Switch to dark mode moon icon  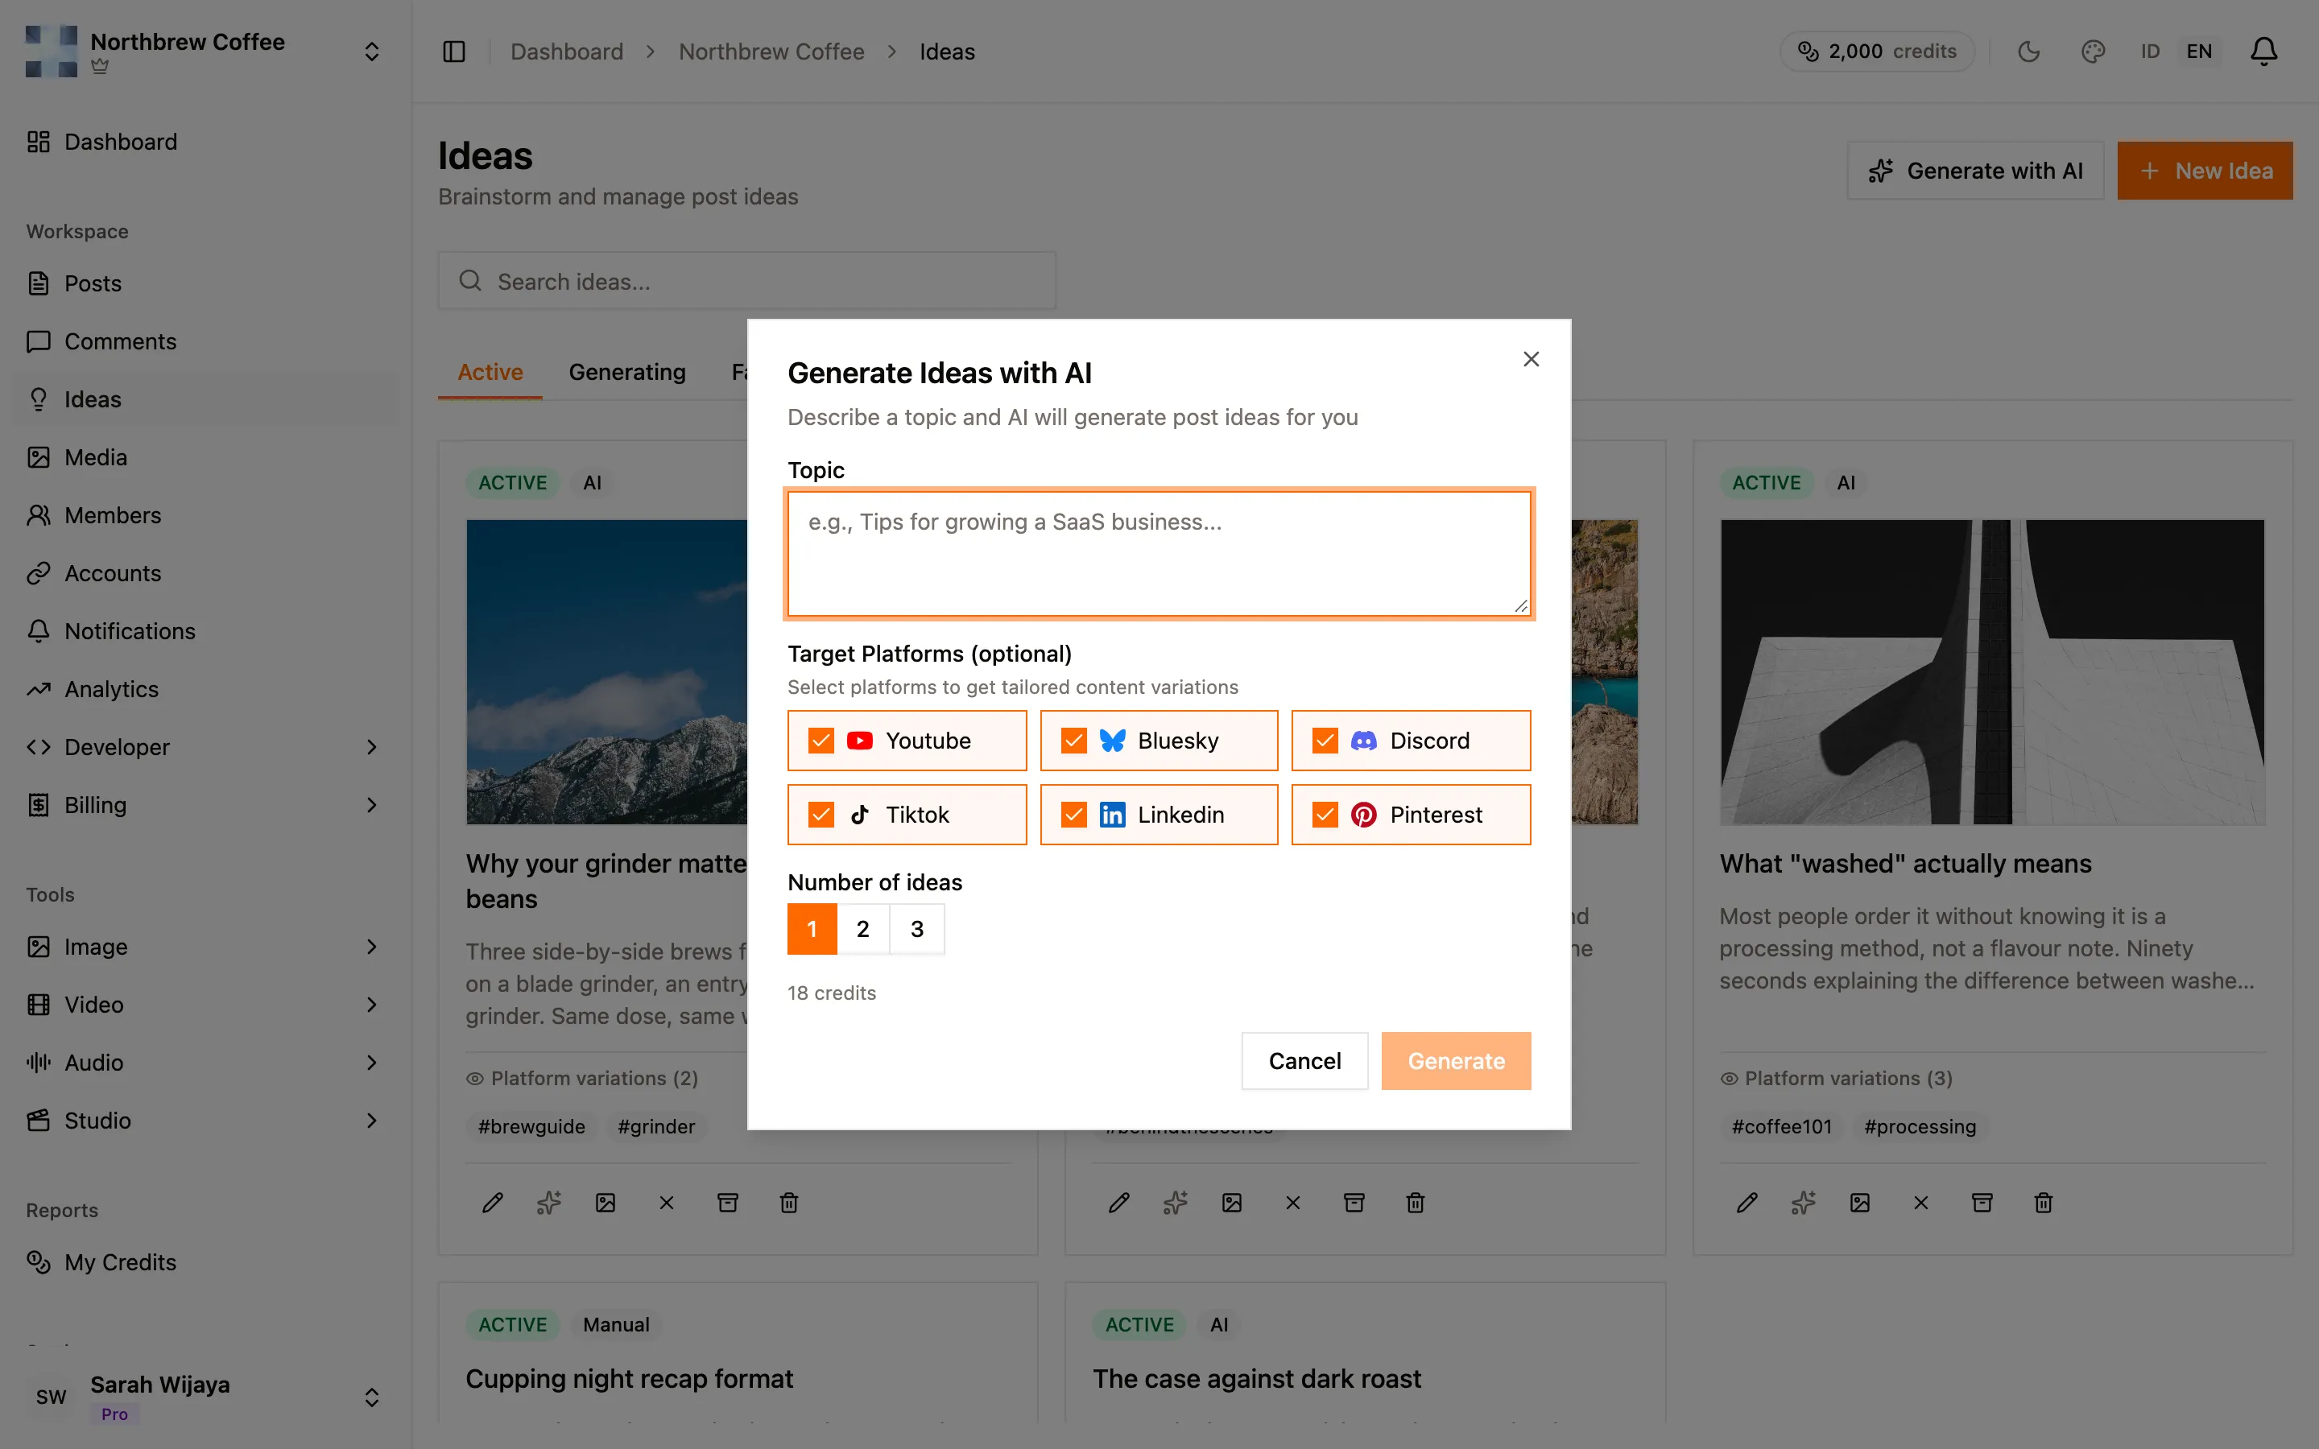(x=2028, y=52)
